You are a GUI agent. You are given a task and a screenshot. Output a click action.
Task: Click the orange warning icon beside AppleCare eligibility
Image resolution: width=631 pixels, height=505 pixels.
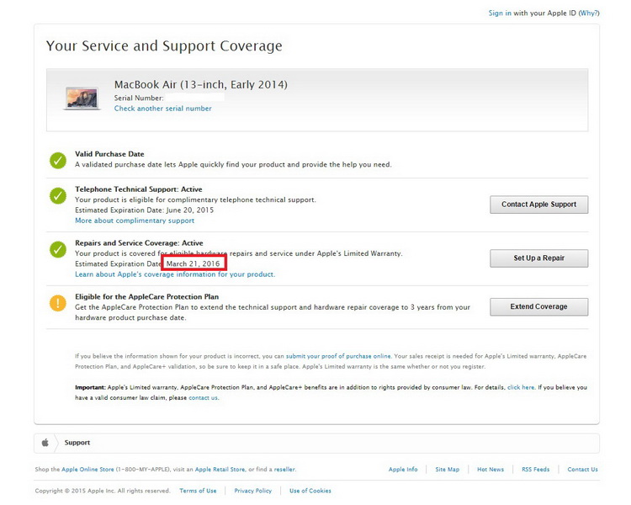click(x=58, y=303)
